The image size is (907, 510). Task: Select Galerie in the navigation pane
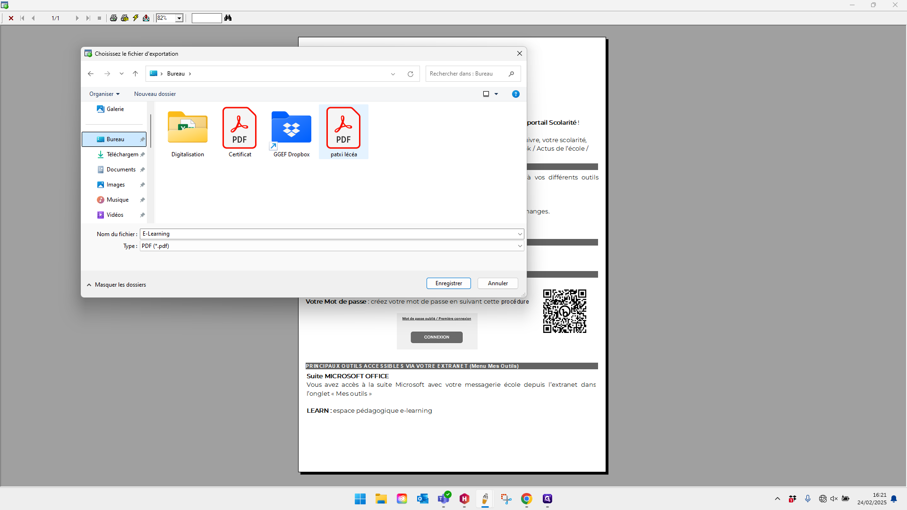pos(115,109)
